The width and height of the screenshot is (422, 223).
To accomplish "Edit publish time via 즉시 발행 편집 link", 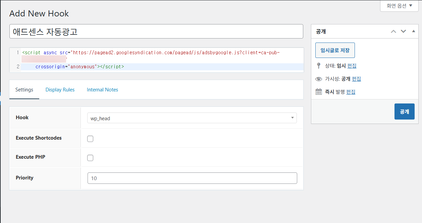I will pos(351,92).
